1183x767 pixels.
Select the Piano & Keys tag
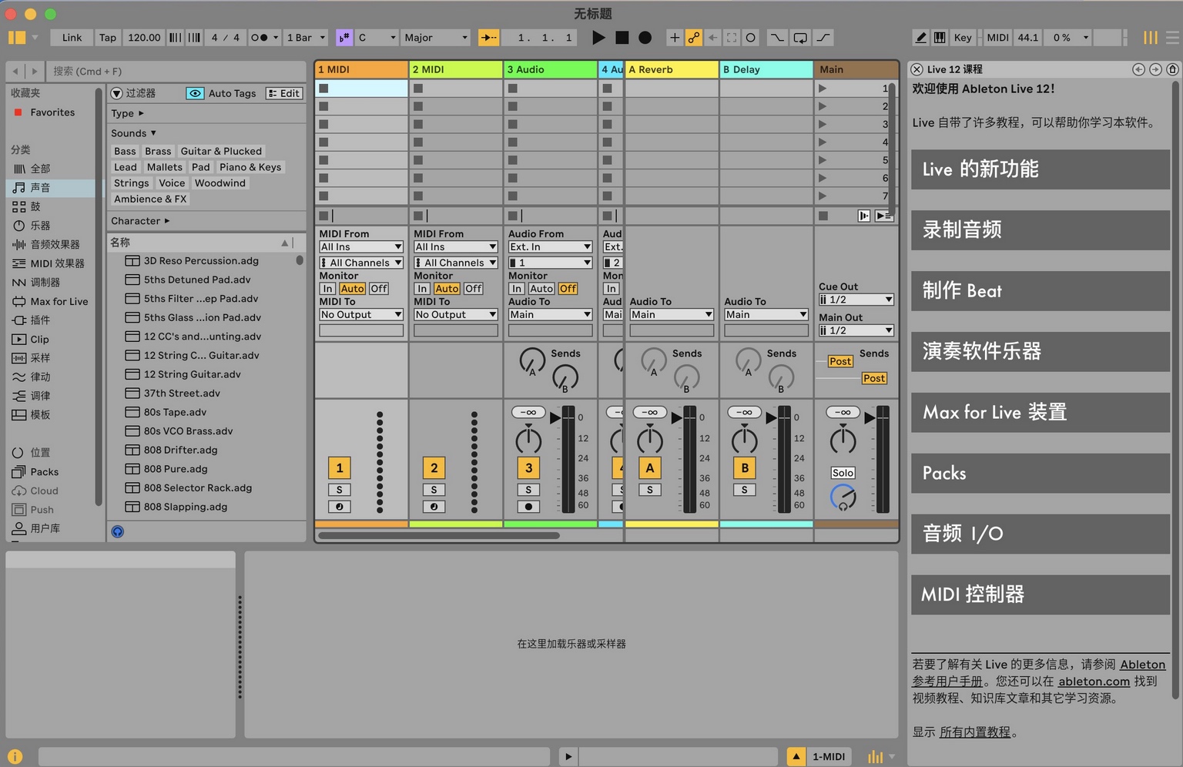coord(250,167)
